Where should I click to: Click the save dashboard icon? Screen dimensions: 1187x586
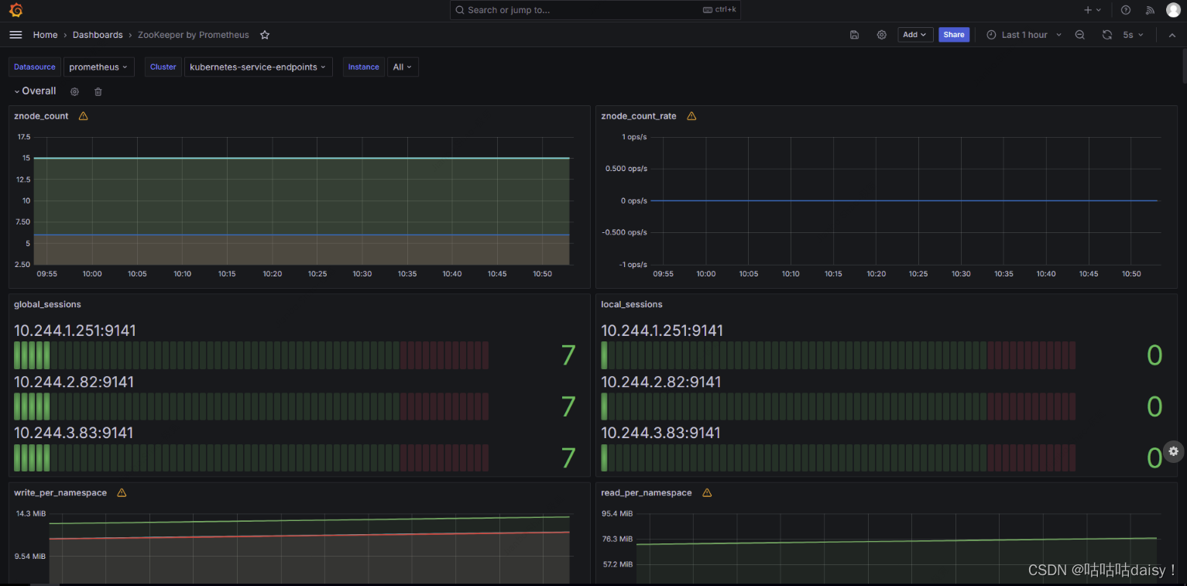(x=854, y=35)
